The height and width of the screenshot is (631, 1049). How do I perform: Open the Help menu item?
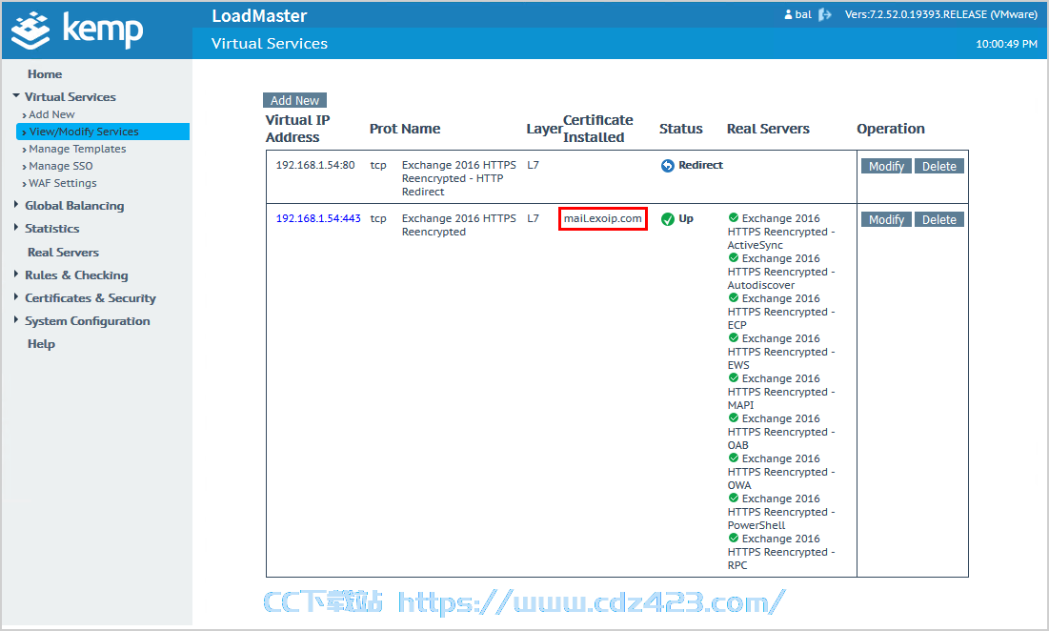[42, 344]
